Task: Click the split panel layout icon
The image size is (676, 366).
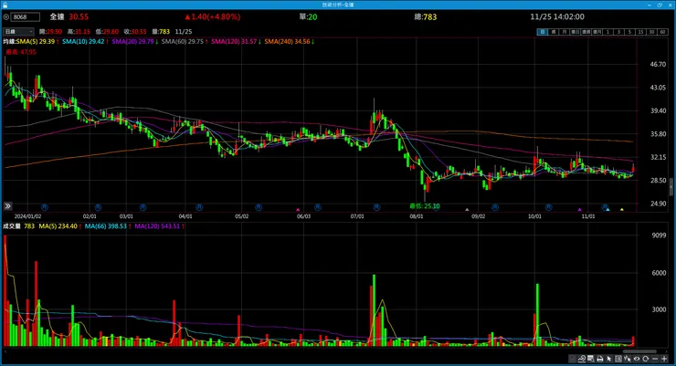Action: (x=618, y=359)
